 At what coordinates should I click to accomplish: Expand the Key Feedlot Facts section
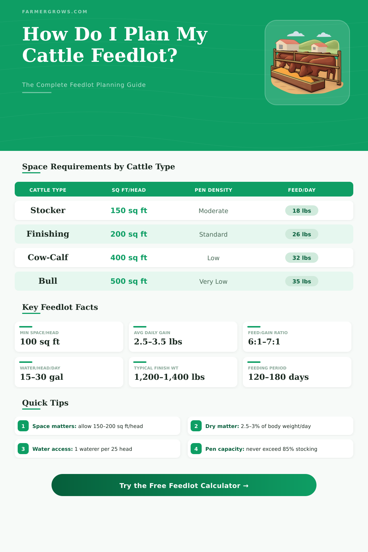(60, 307)
